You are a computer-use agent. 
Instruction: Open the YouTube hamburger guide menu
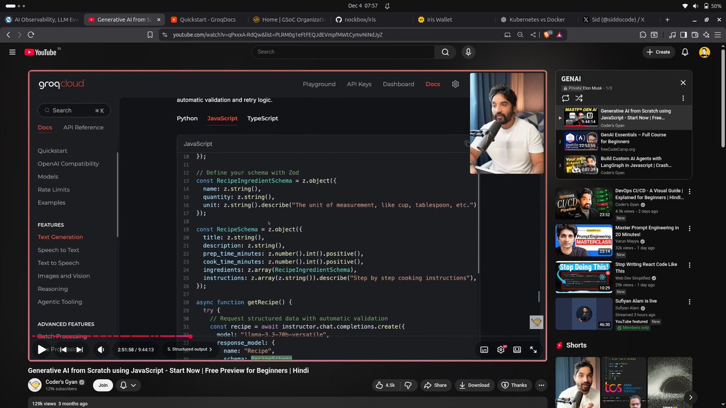point(12,53)
